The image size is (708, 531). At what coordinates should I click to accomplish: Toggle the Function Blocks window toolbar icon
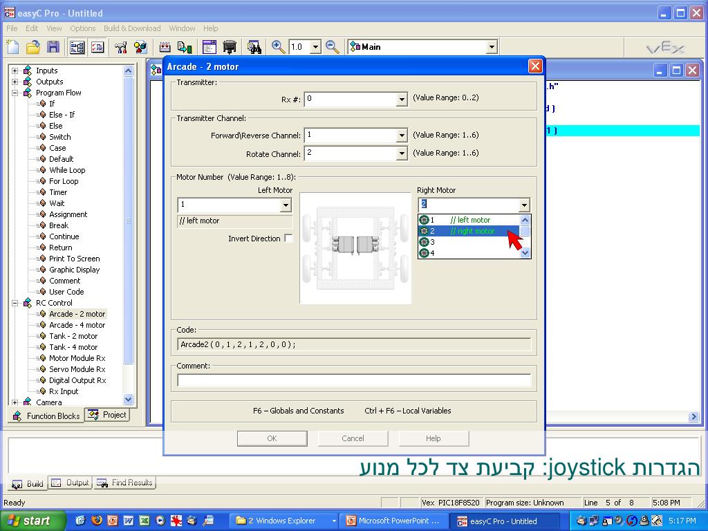click(x=77, y=47)
